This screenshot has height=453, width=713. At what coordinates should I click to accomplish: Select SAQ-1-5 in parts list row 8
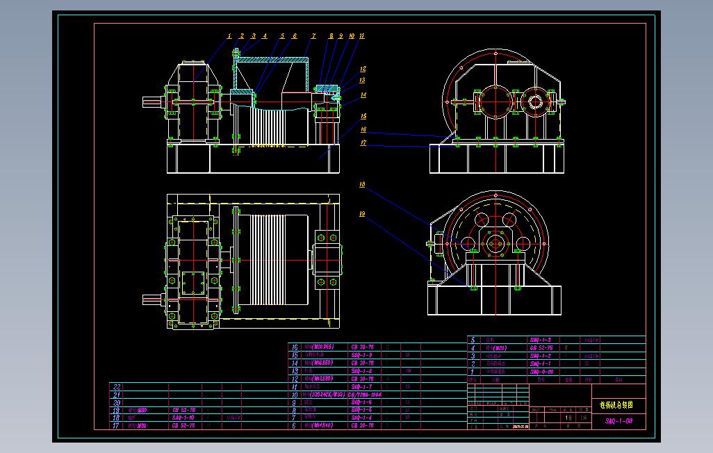(361, 410)
